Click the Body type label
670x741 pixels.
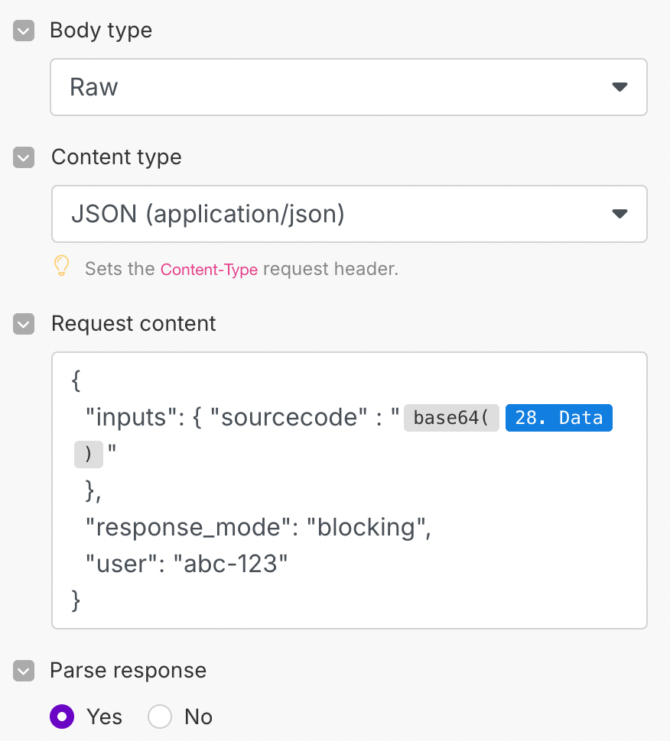tap(101, 31)
